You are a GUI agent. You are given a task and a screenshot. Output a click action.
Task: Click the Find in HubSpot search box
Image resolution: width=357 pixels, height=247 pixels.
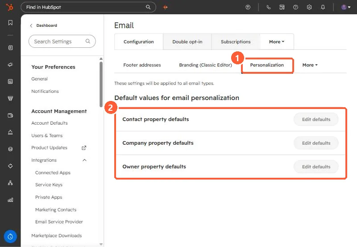coord(88,7)
